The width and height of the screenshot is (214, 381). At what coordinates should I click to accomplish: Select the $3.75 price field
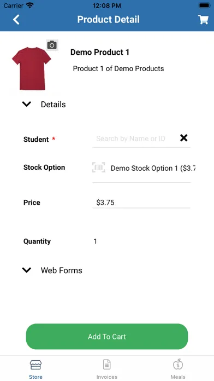141,203
